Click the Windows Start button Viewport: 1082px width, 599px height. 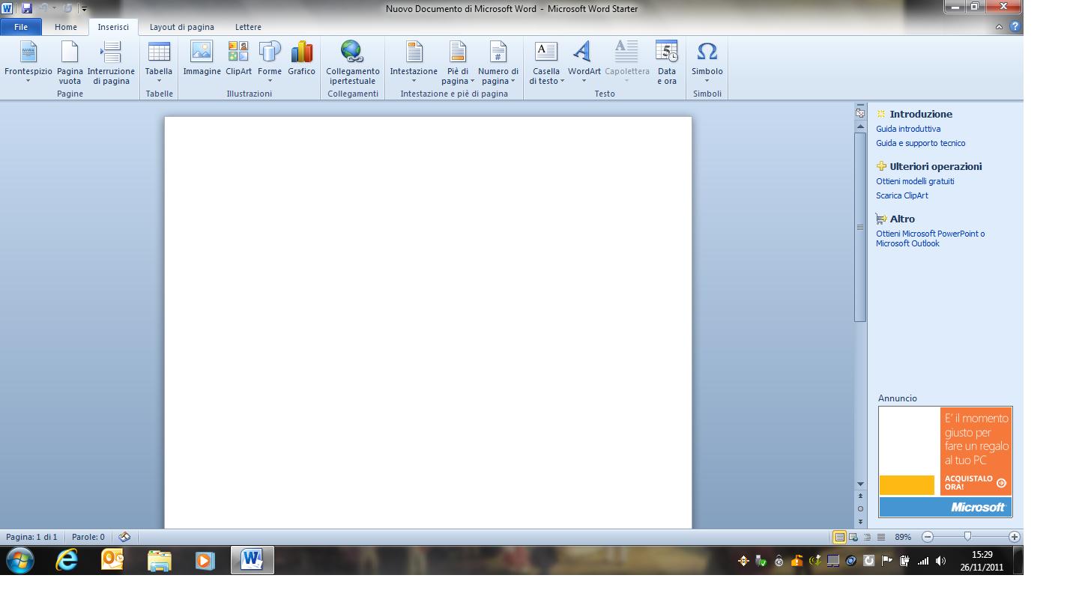19,560
